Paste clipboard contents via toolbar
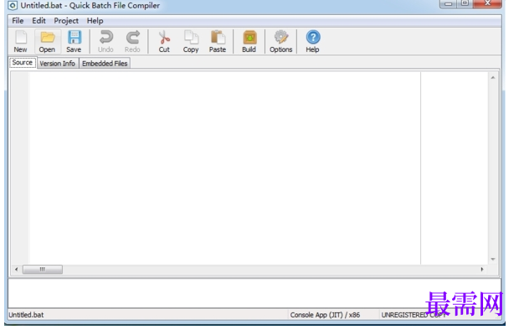This screenshot has width=519, height=330. click(218, 41)
